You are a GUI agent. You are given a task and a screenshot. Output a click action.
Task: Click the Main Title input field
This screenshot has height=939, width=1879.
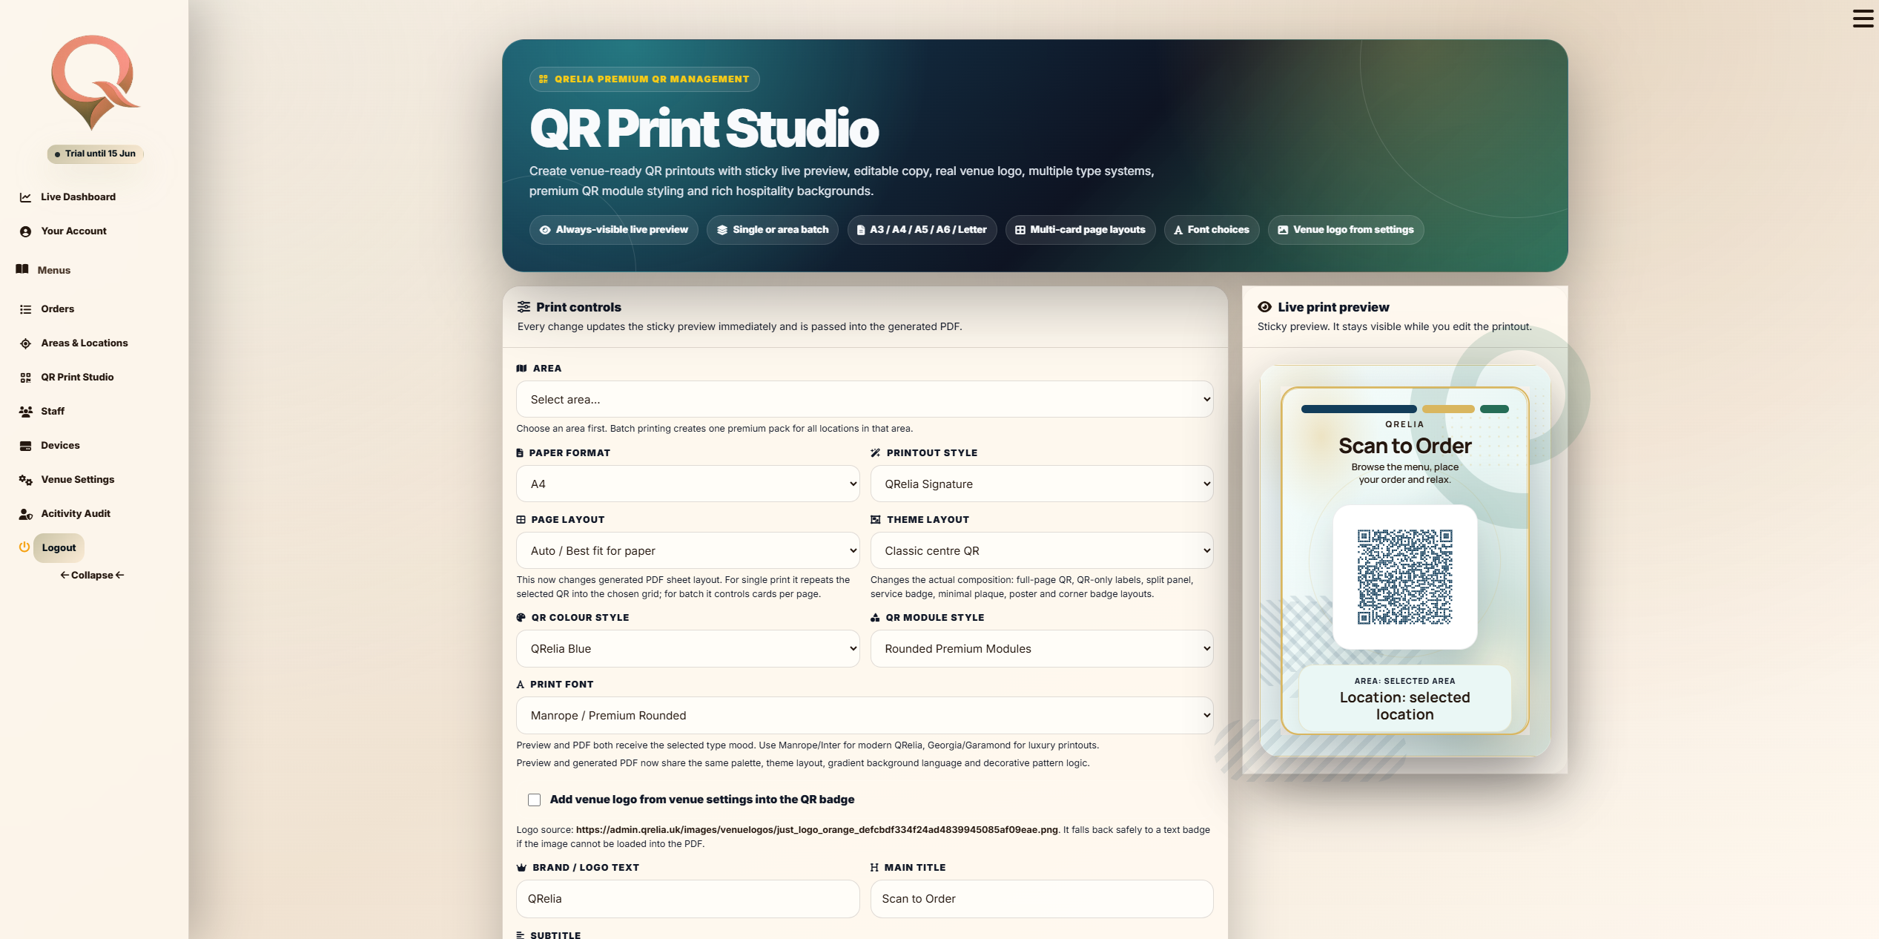coord(1041,899)
